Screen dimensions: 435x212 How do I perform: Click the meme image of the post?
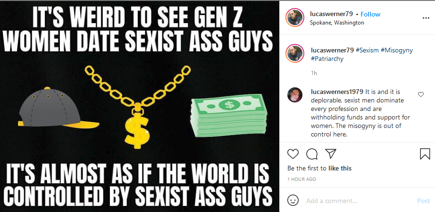(140, 106)
